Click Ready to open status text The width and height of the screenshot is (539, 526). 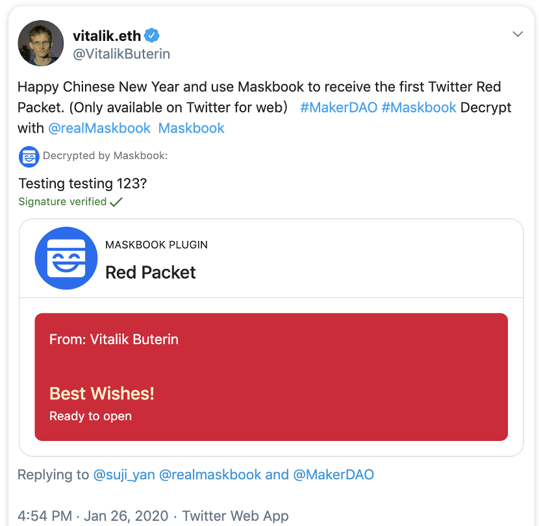pyautogui.click(x=90, y=416)
